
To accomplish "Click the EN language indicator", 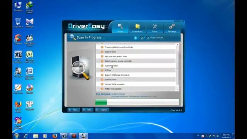I will pos(198,136).
